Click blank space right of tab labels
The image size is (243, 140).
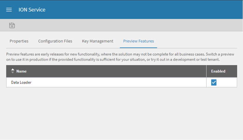[199, 41]
